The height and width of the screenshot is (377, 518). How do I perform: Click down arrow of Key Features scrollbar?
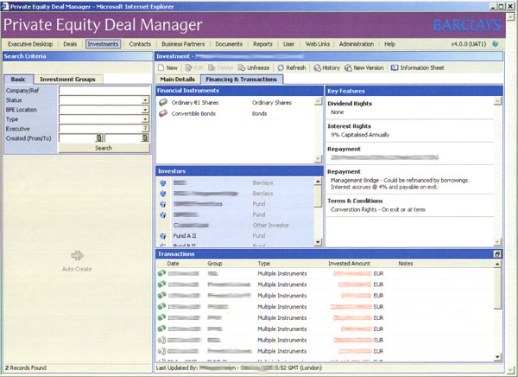pyautogui.click(x=497, y=243)
